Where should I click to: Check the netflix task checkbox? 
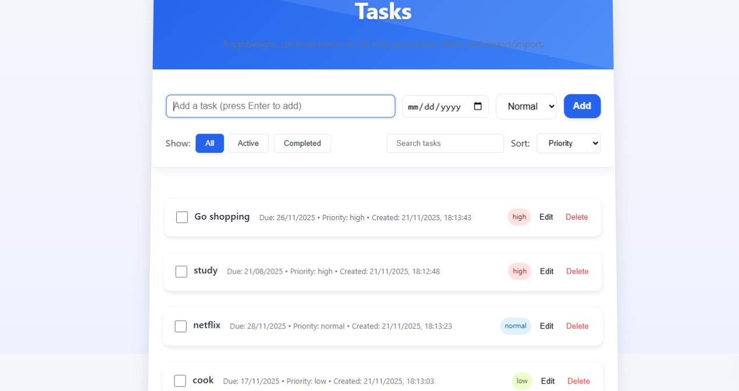pyautogui.click(x=180, y=326)
